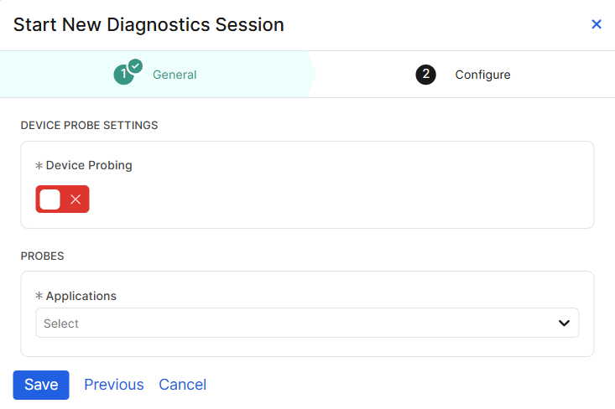Image resolution: width=615 pixels, height=409 pixels.
Task: Cancel the new diagnostics session
Action: pyautogui.click(x=183, y=385)
